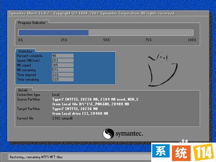Click the source file path C_PAN.GHO line
The width and height of the screenshot is (216, 162).
[91, 104]
